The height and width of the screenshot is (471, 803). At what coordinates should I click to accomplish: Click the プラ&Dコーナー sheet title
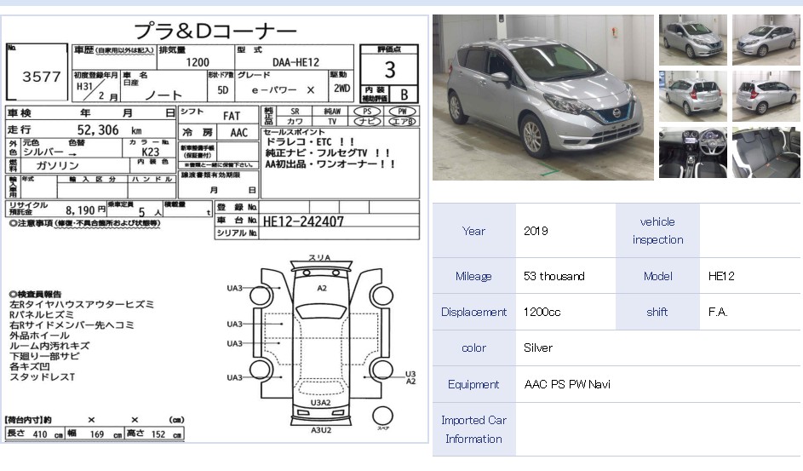click(215, 32)
